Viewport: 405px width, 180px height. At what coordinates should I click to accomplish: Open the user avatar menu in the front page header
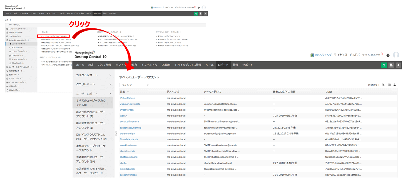click(396, 55)
